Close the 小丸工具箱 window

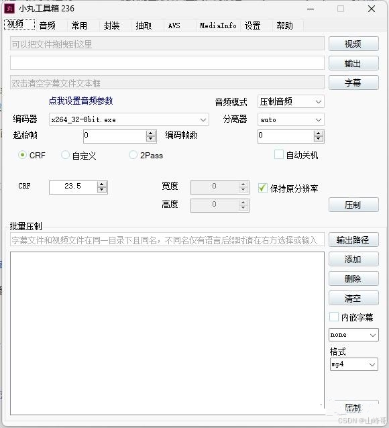[372, 9]
